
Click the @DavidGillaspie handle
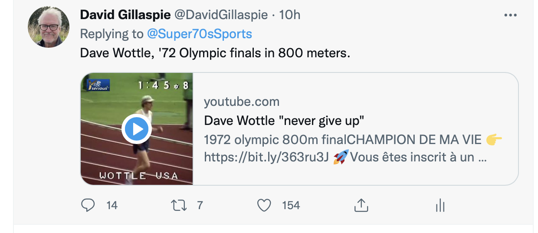(221, 15)
